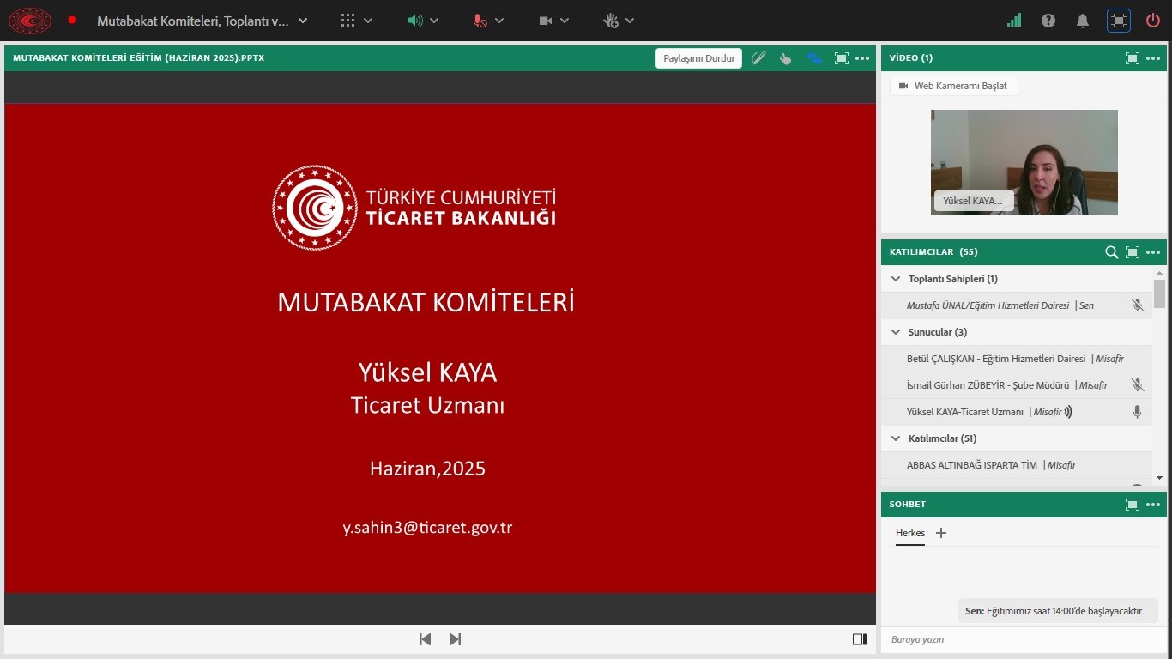Click participant list scroll down arrow
The width and height of the screenshot is (1172, 659).
tap(1159, 478)
